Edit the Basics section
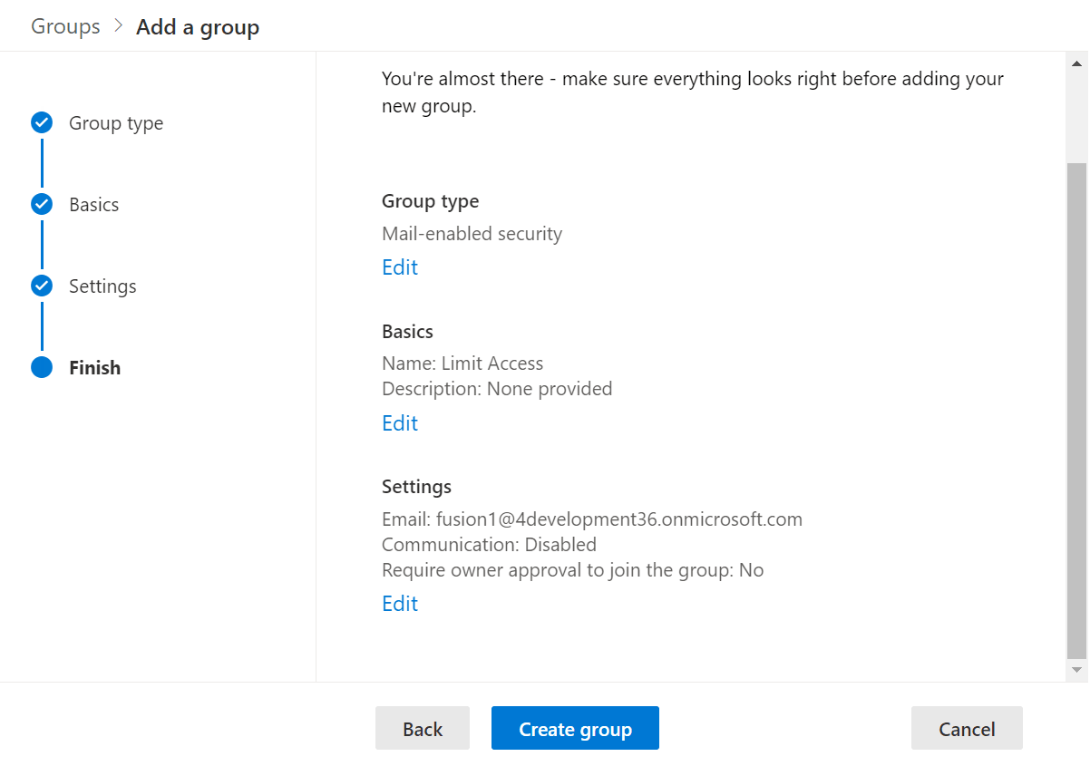The height and width of the screenshot is (766, 1090). point(400,422)
